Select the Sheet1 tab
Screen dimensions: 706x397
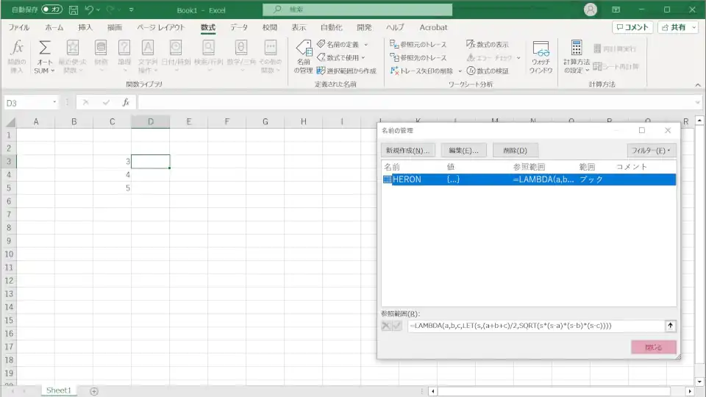coord(59,390)
